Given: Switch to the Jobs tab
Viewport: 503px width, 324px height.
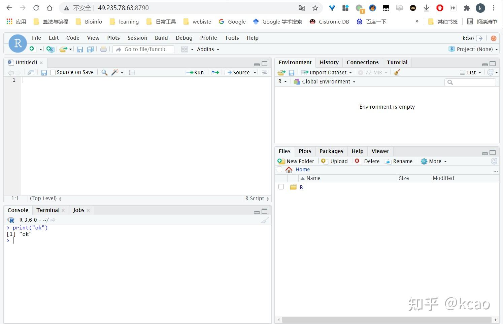Looking at the screenshot, I should tap(78, 210).
